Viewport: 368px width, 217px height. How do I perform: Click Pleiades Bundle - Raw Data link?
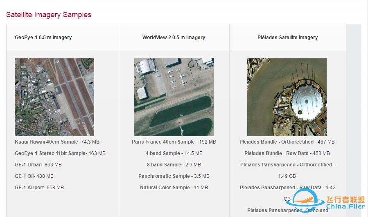[x=276, y=153]
